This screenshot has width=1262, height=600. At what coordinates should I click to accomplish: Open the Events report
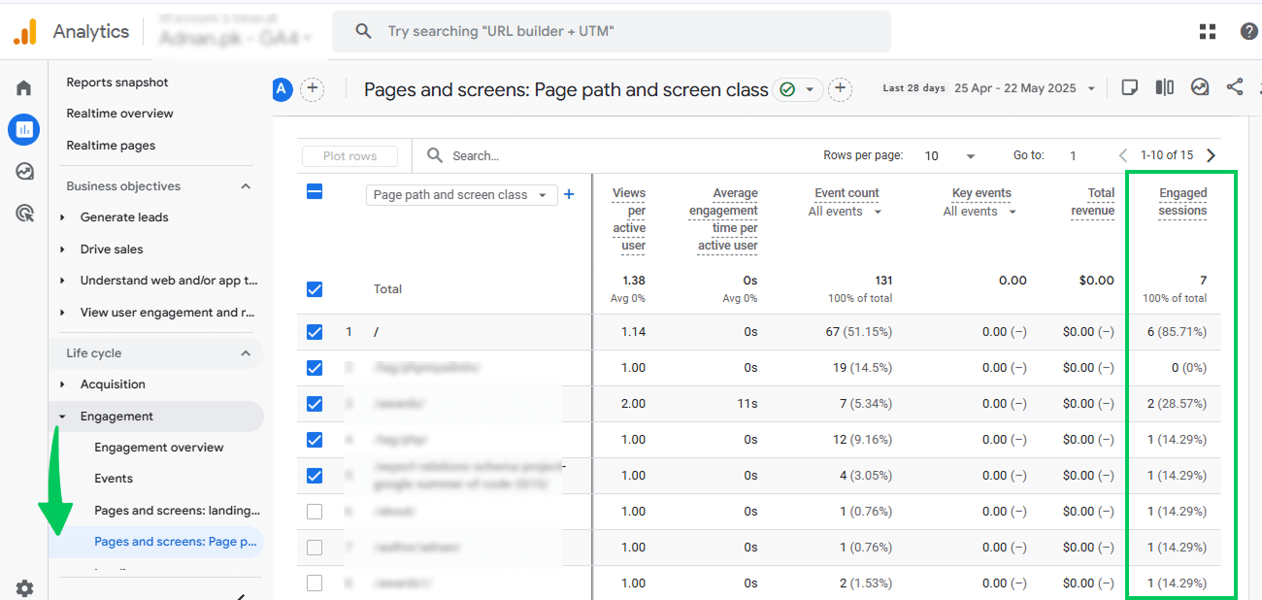point(114,479)
